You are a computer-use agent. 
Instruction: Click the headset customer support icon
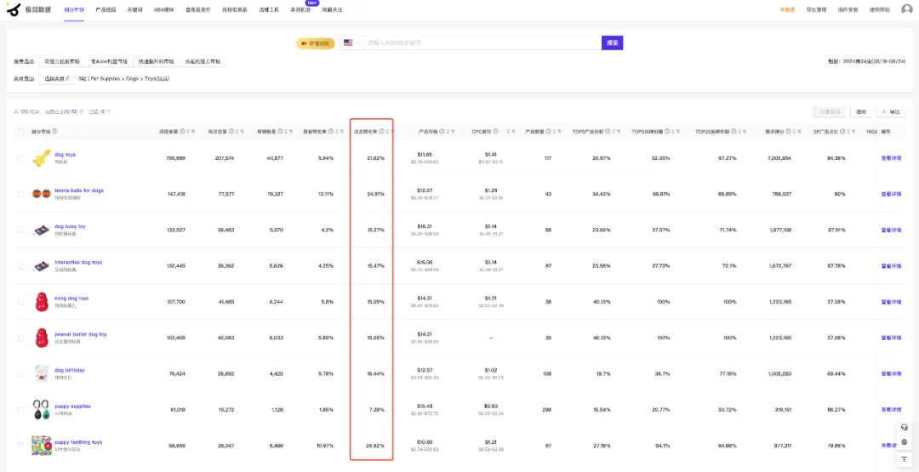coord(904,427)
